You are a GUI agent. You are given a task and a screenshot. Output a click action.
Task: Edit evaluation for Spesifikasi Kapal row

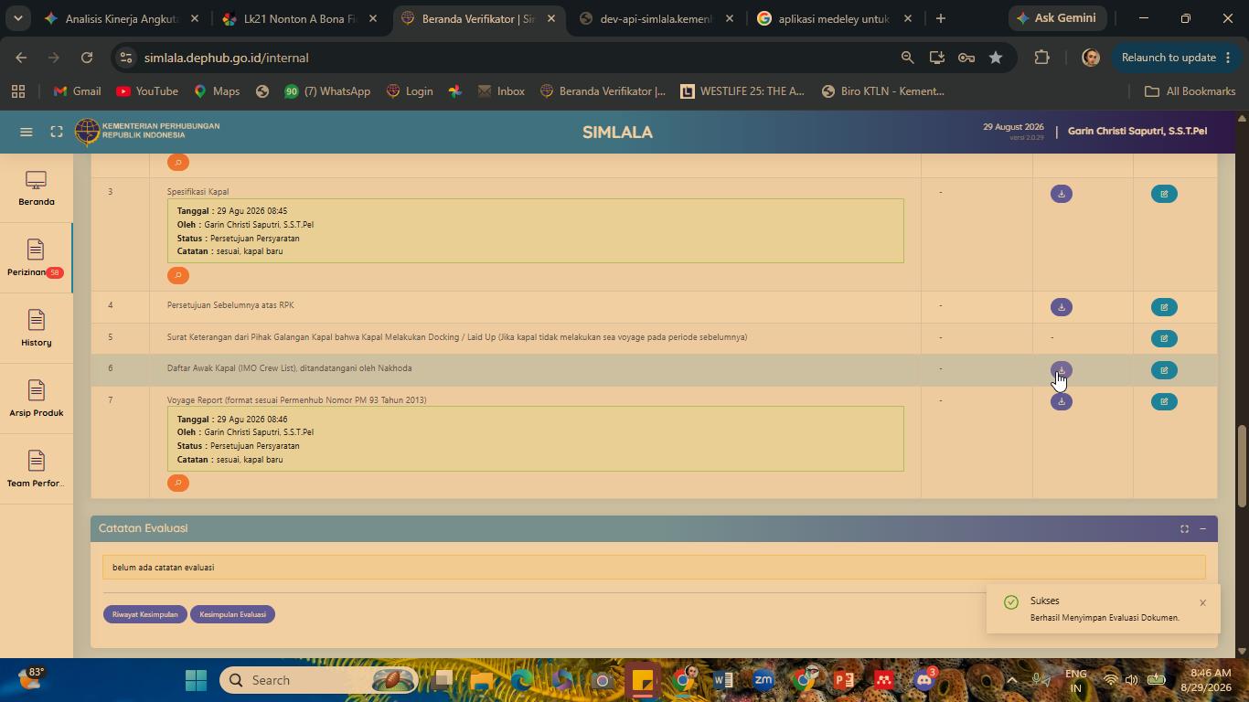[1164, 194]
